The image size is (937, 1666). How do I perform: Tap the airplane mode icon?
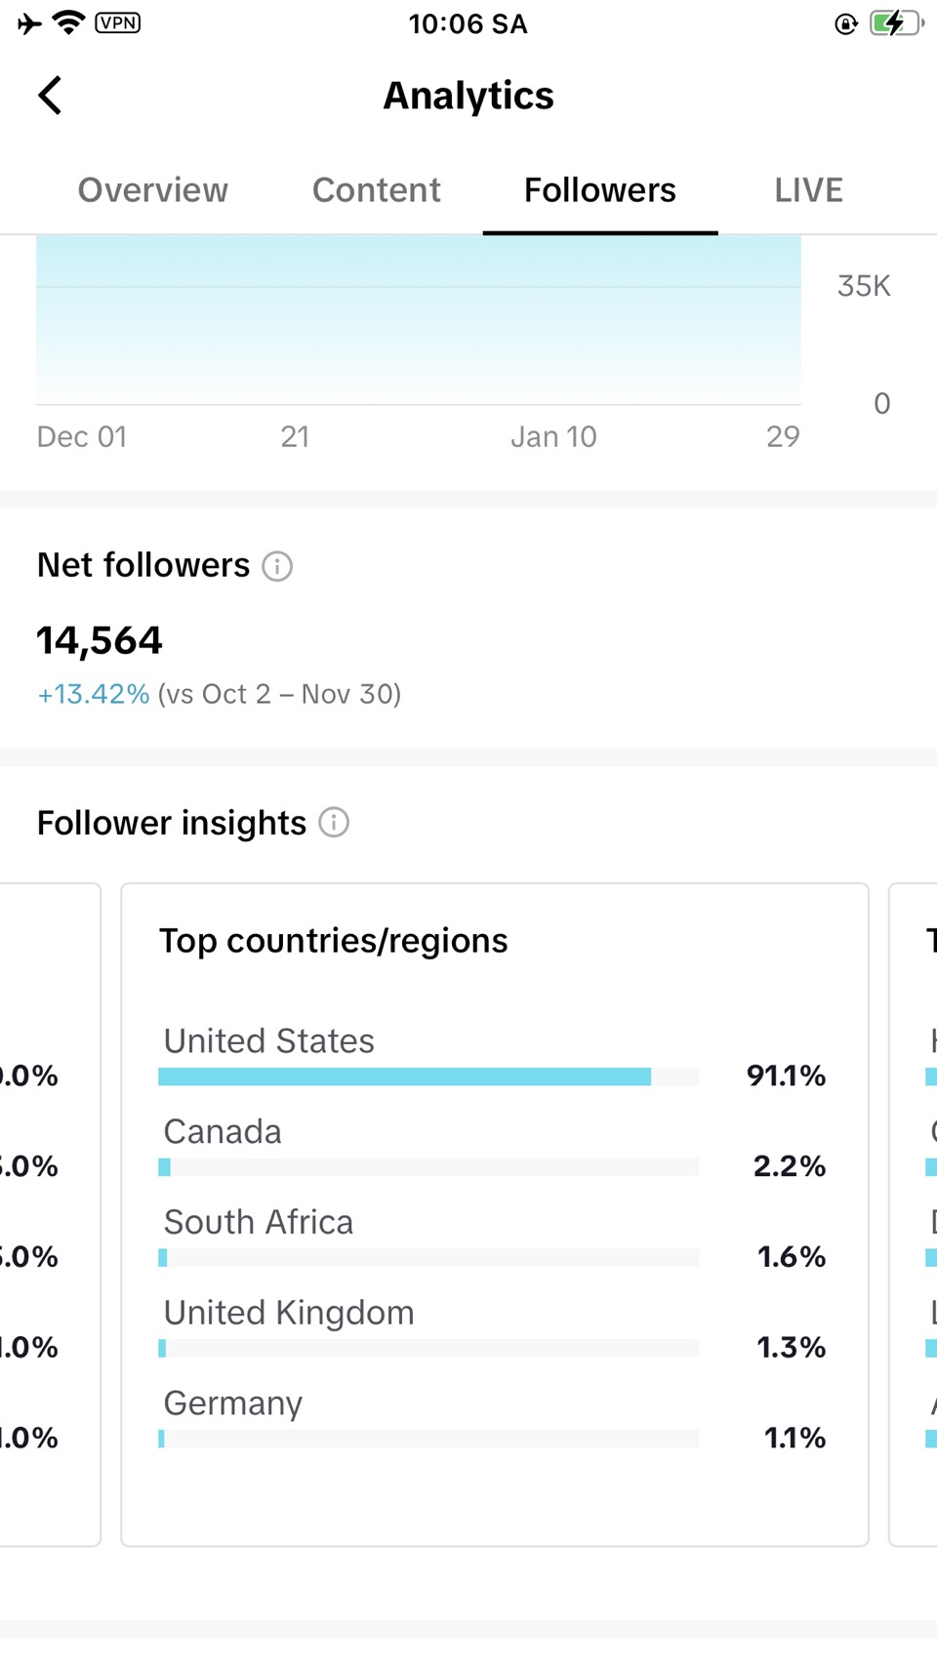click(29, 23)
